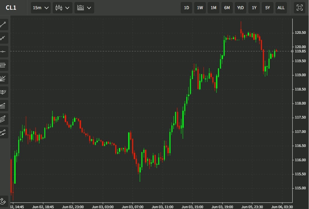The image size is (309, 209).
Task: Click the 120.50 price axis label
Action: [x=300, y=33]
